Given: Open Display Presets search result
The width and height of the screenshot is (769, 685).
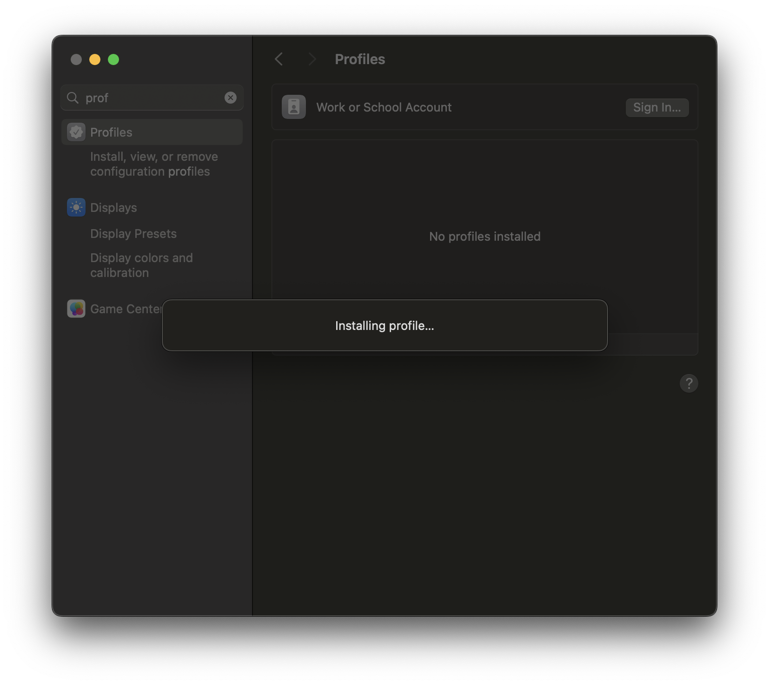Looking at the screenshot, I should pos(133,234).
